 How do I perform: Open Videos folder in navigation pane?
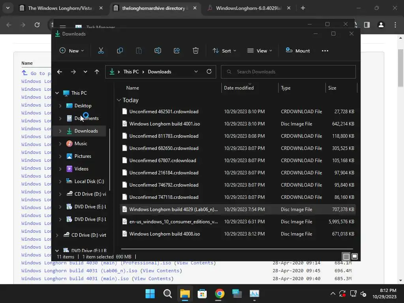(x=81, y=169)
